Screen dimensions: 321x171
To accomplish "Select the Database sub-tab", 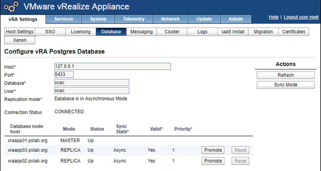I will (x=111, y=32).
